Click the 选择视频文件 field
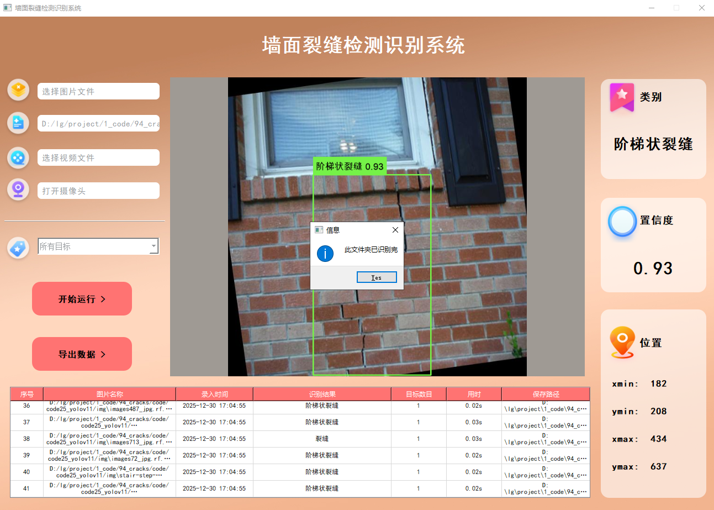Image resolution: width=714 pixels, height=510 pixels. click(98, 157)
